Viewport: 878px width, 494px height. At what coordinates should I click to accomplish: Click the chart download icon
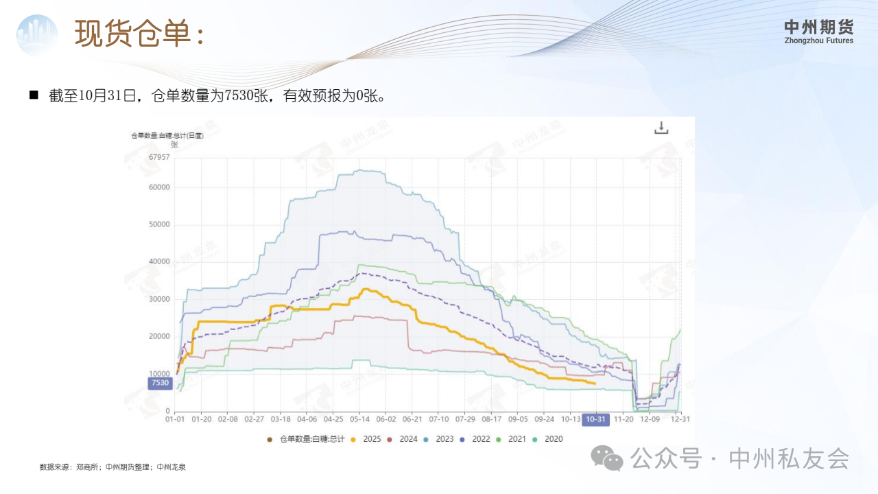tap(661, 128)
